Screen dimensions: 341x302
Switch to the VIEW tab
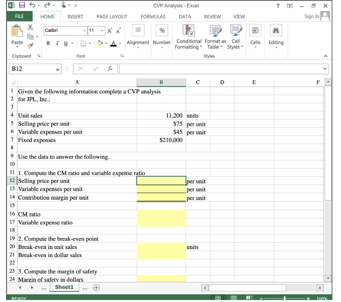coord(239,17)
